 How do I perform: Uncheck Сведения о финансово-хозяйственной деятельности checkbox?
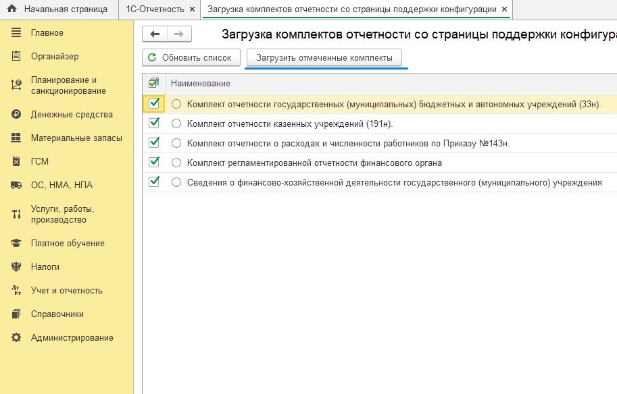(154, 182)
